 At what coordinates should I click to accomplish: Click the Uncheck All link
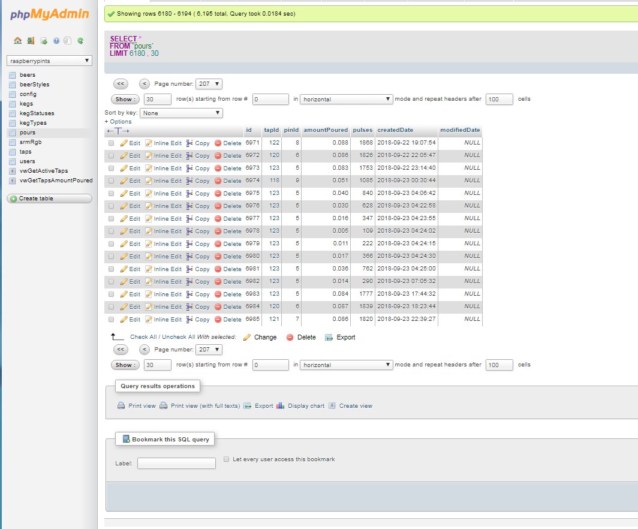[x=179, y=337]
